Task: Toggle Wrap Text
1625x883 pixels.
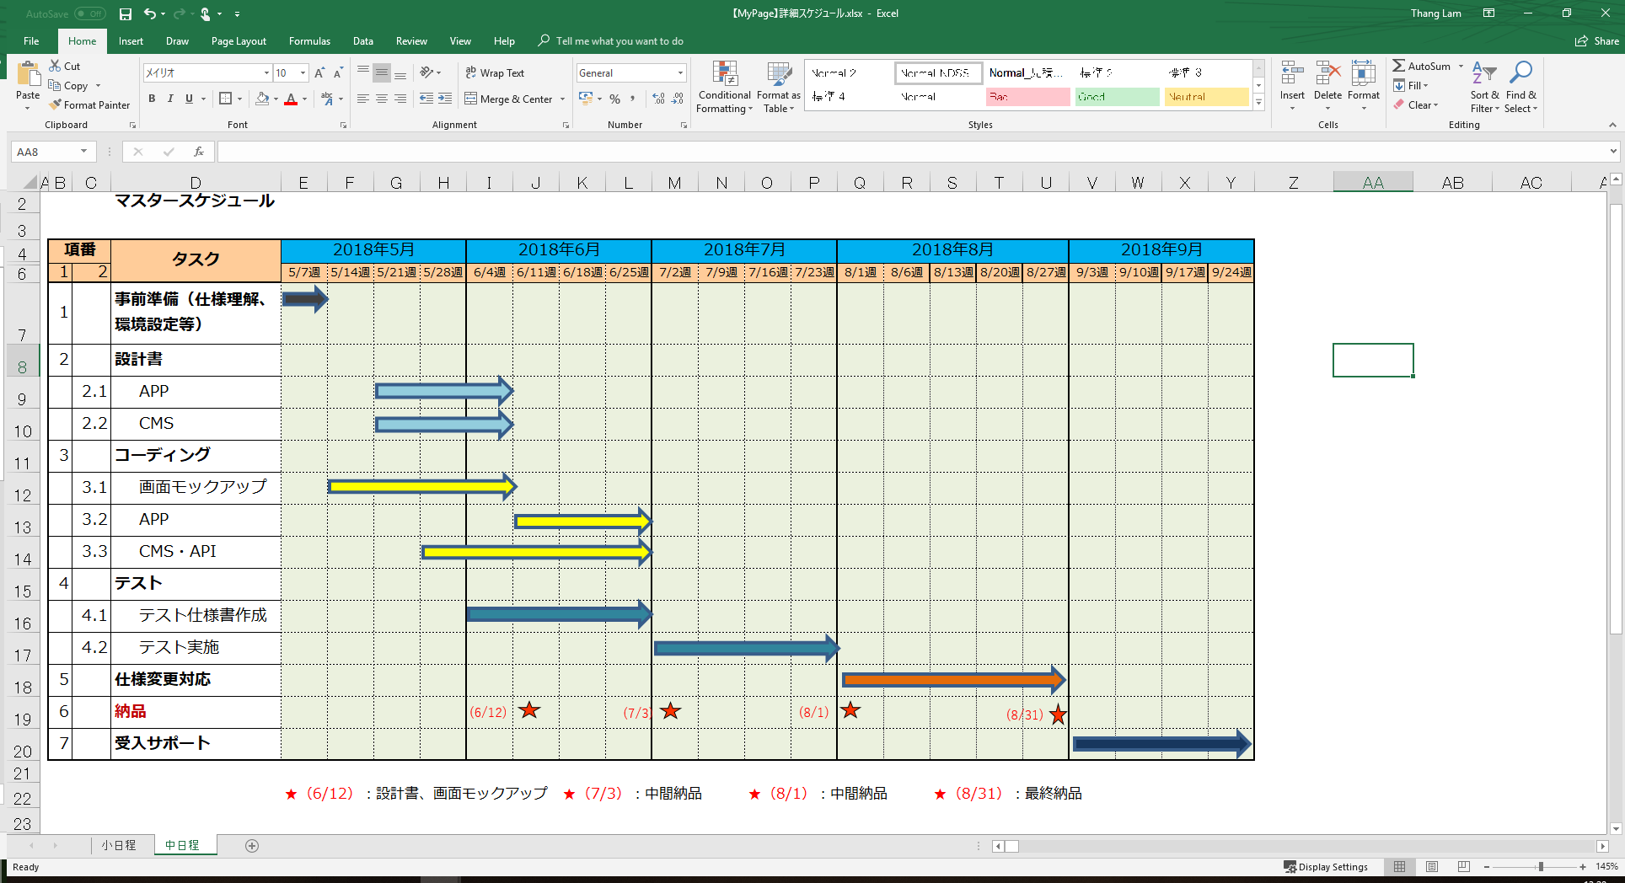Action: coord(495,73)
